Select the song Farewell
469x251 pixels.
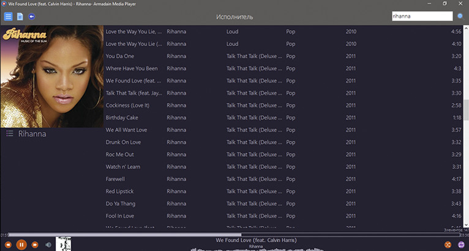(x=115, y=179)
